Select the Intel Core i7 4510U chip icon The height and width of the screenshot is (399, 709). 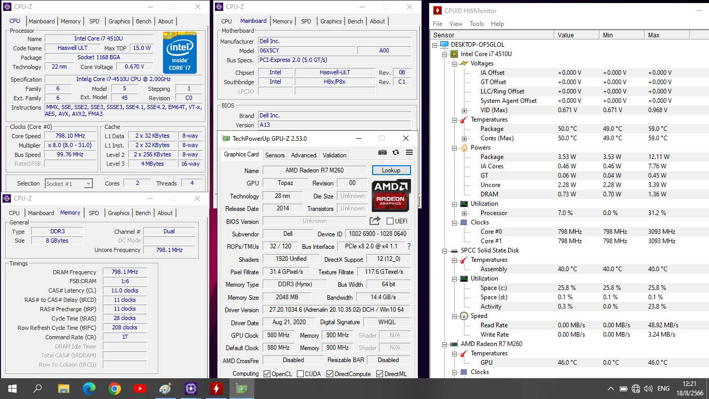(454, 54)
